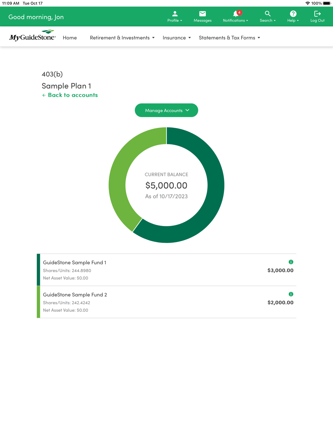333x444 pixels.
Task: Select the GuideStone Sample Fund 1 name
Action: pos(75,262)
